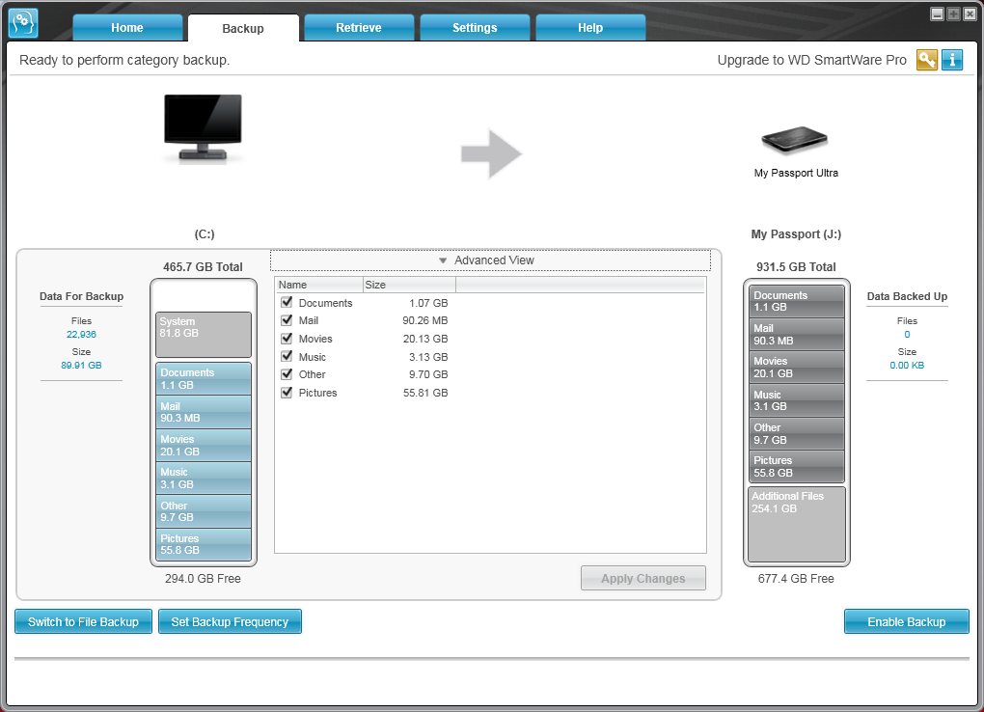Click the 1.07 GB Documents size cell

[428, 303]
